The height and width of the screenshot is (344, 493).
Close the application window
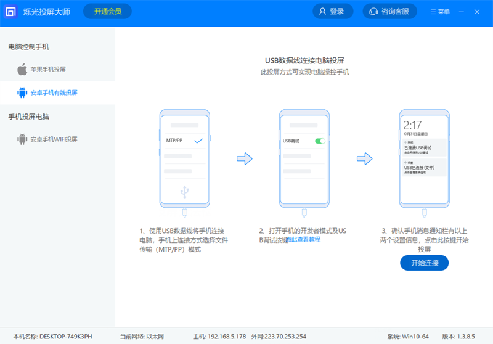pos(477,12)
